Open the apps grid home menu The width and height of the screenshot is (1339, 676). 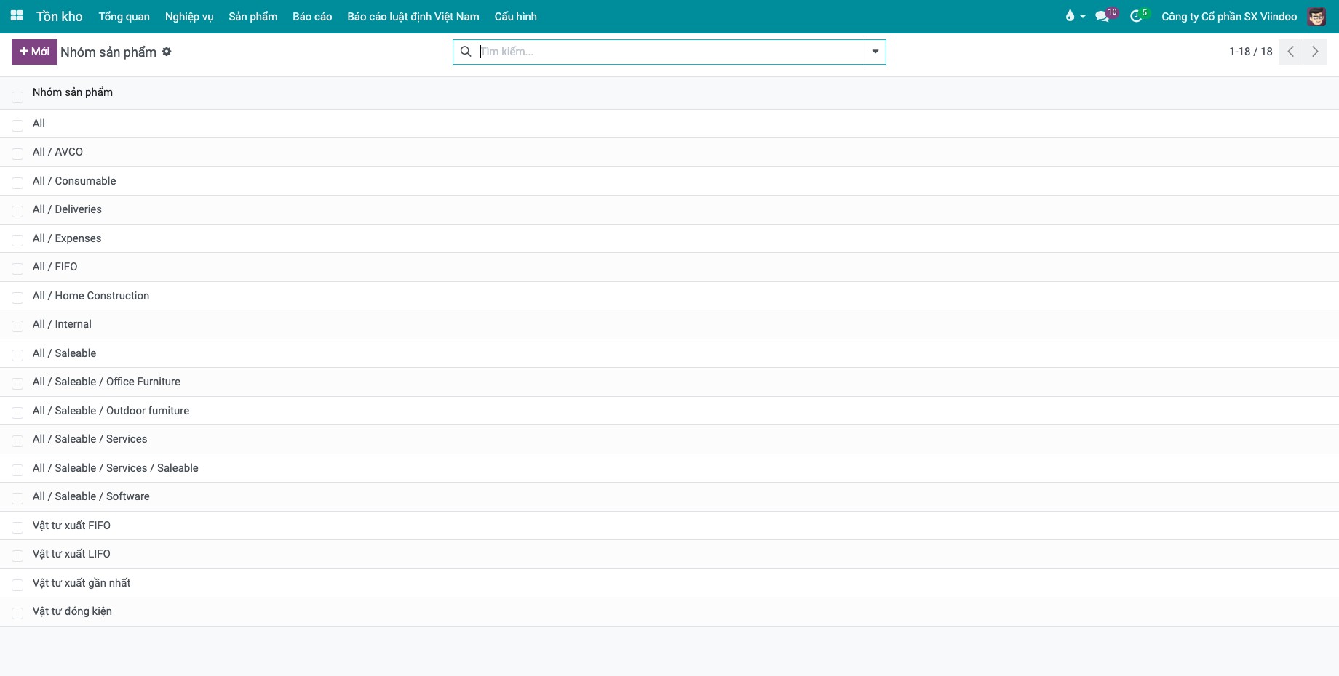(x=17, y=16)
